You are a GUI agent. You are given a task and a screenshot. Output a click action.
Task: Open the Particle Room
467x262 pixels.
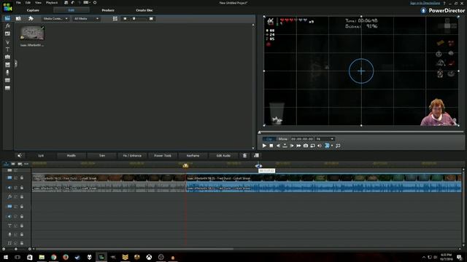click(7, 42)
